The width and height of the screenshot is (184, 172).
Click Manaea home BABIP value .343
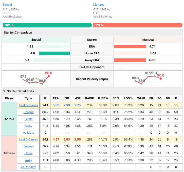pos(89,153)
